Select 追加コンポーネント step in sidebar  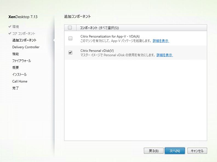pos(24,40)
